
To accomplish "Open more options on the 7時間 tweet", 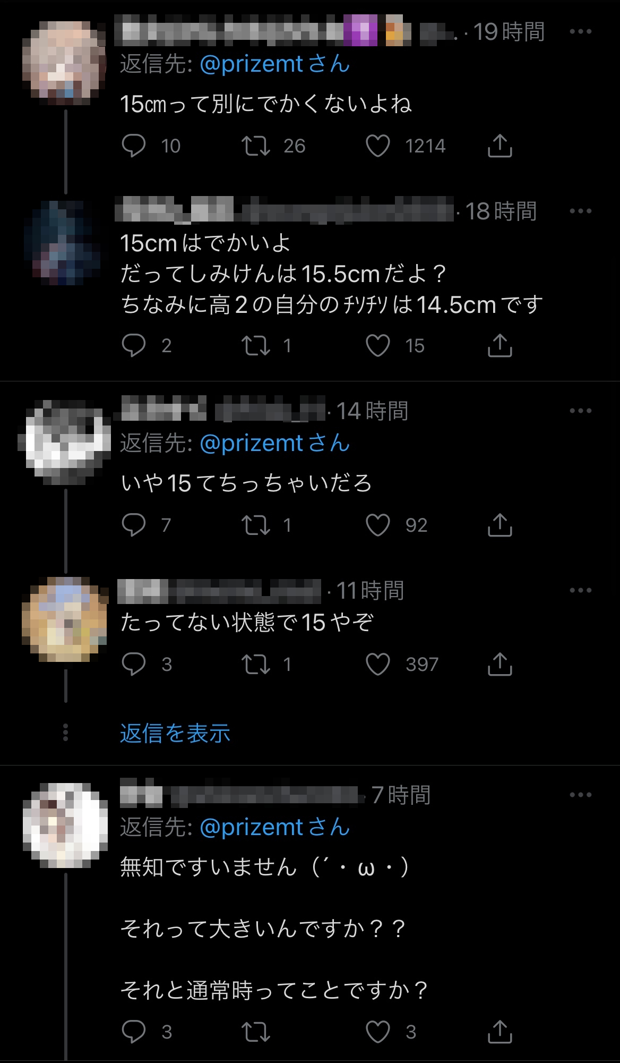I will tap(580, 795).
